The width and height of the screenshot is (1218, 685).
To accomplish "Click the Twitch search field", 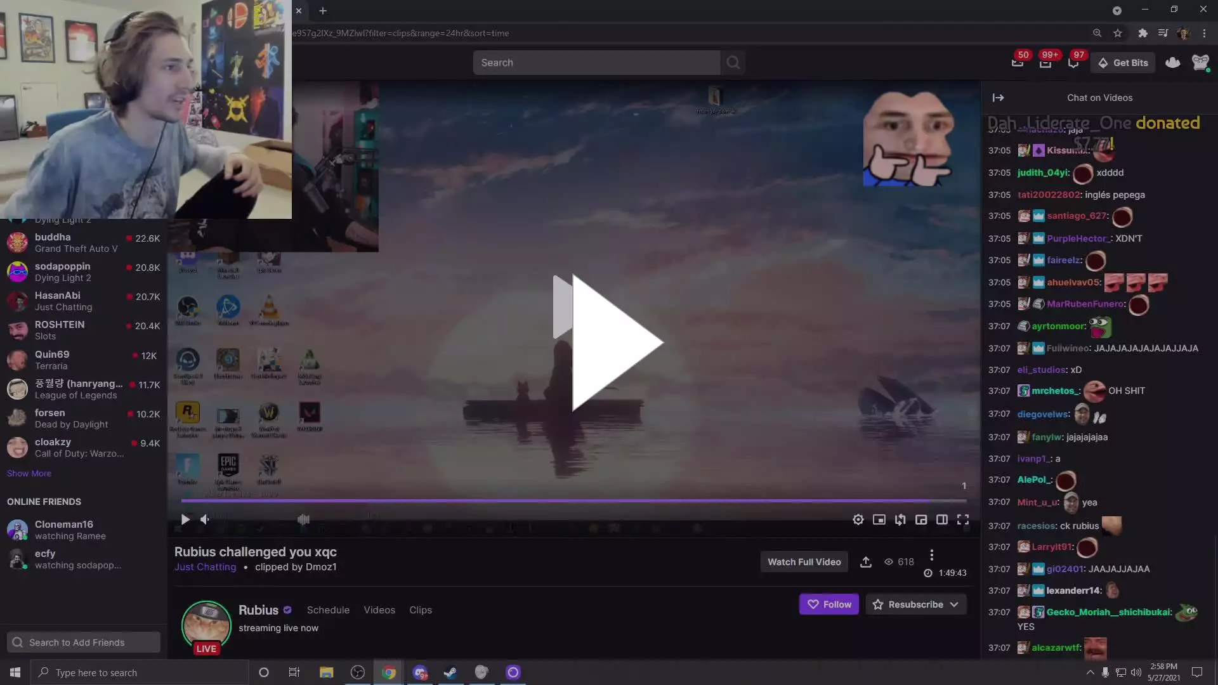I will tap(596, 63).
